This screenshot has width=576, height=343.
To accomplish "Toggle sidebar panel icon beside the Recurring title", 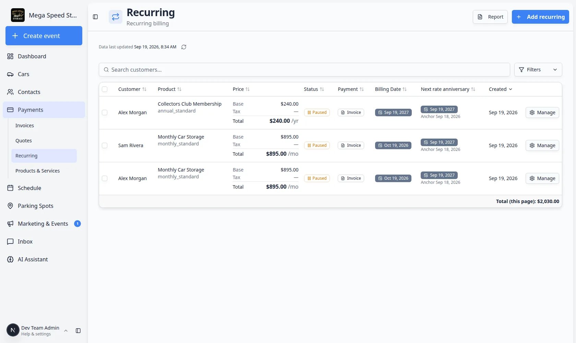I will [x=95, y=17].
